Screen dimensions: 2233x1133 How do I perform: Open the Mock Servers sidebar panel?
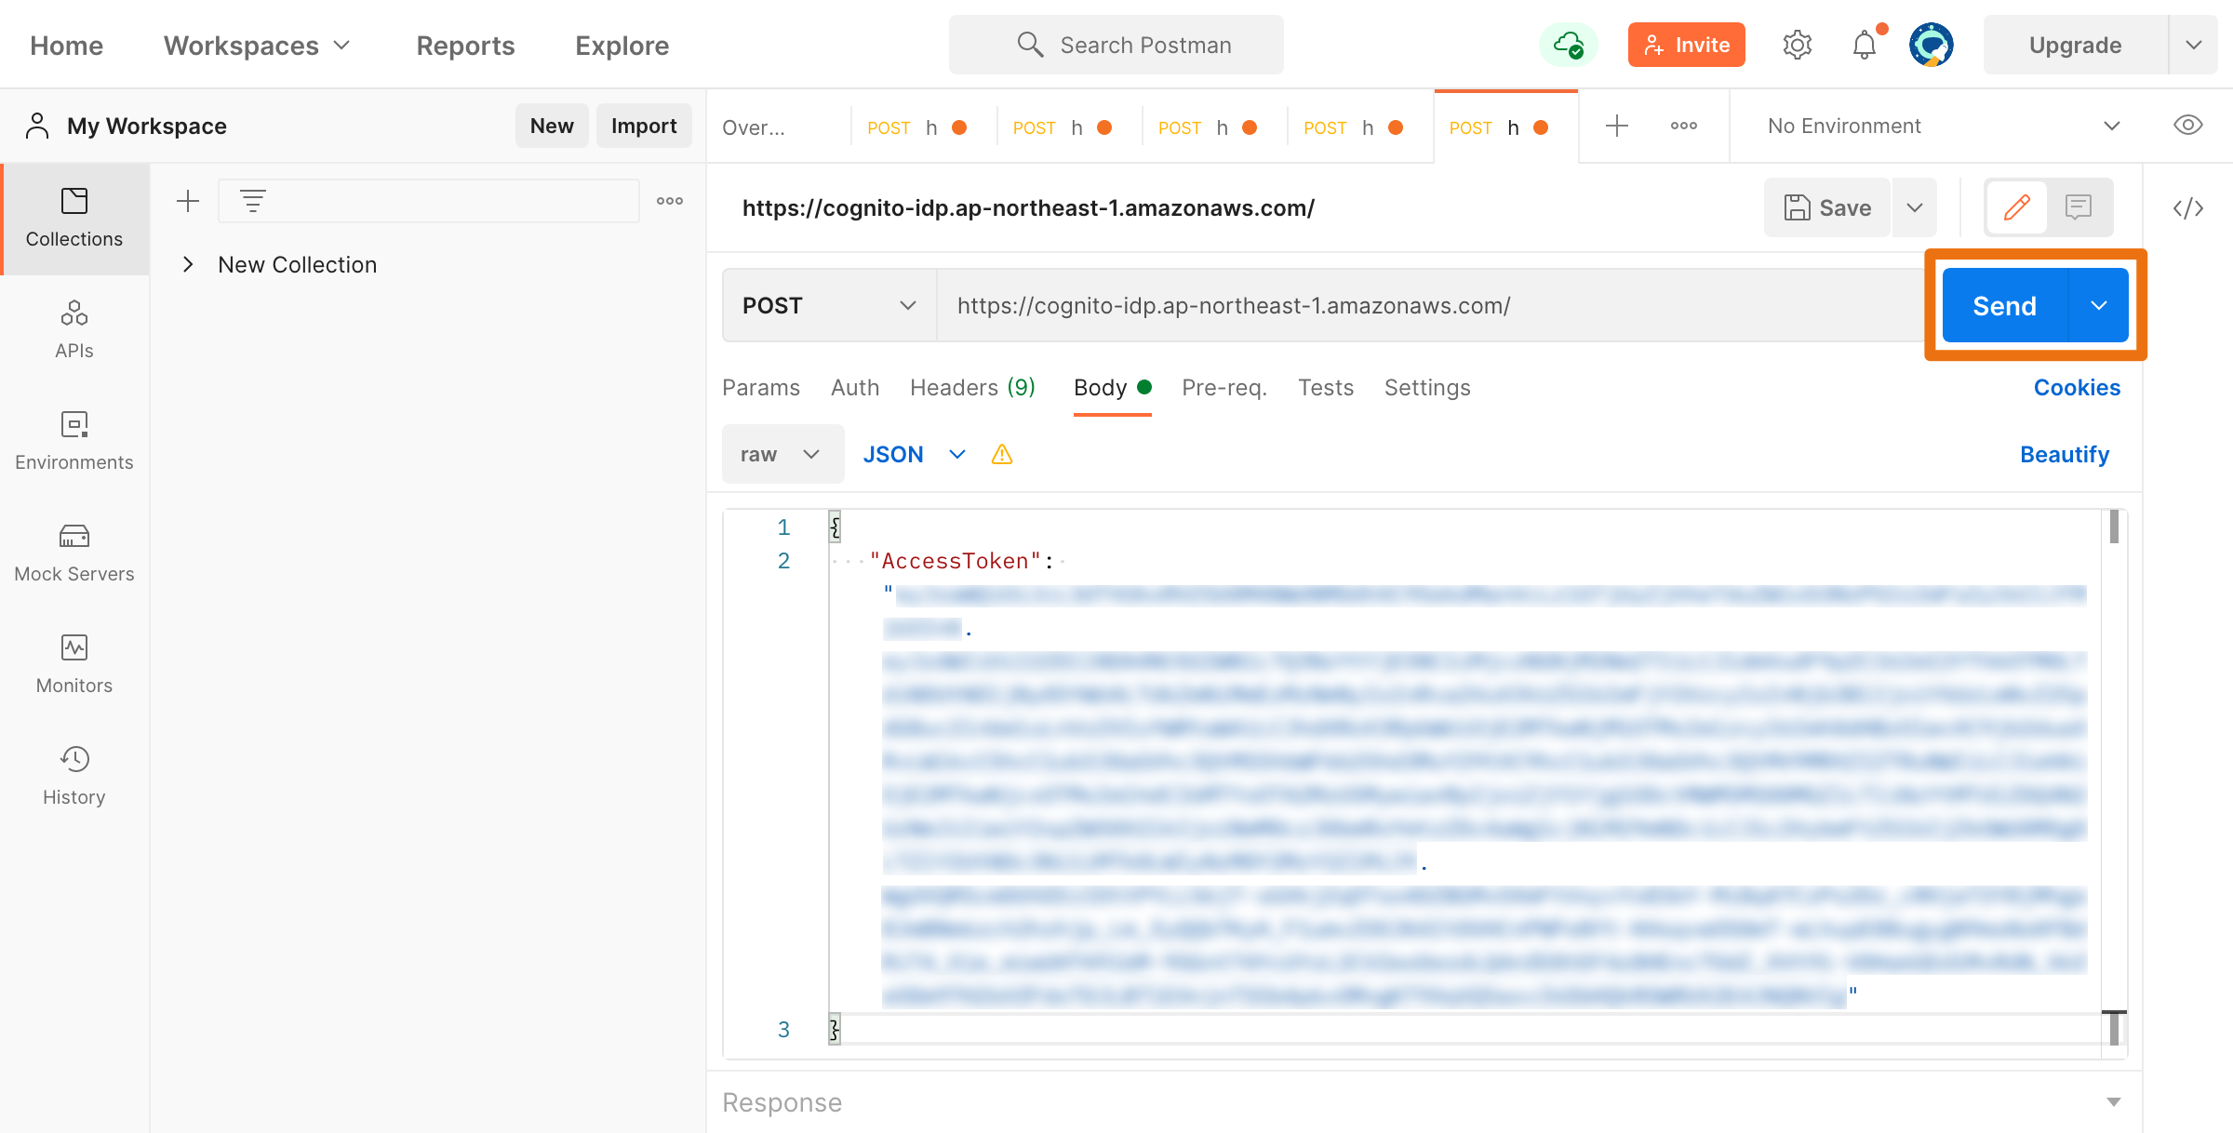[74, 553]
